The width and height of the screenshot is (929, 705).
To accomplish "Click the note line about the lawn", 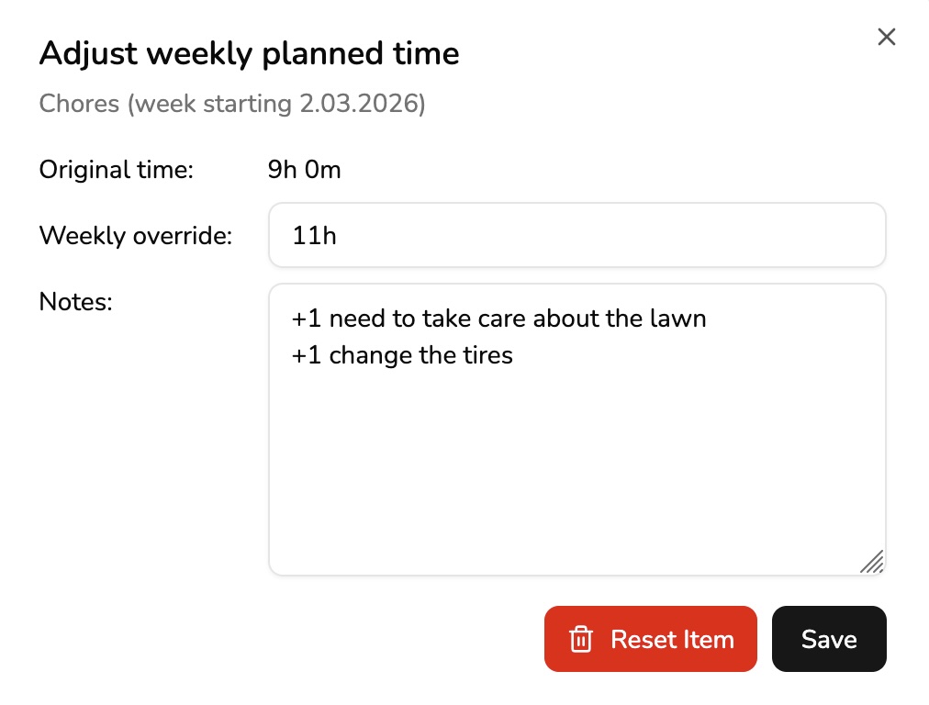I will pyautogui.click(x=498, y=319).
